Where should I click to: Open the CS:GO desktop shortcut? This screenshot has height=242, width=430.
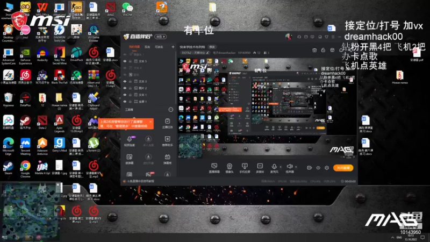tap(76, 10)
